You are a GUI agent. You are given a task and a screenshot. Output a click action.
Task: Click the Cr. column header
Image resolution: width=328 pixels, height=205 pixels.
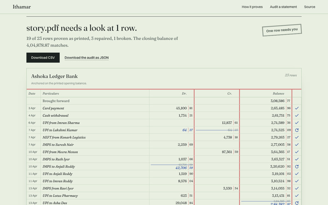tap(230, 94)
